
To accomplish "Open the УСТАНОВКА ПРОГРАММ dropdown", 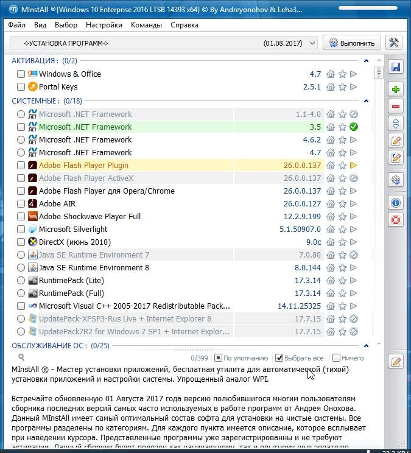I will coord(164,43).
